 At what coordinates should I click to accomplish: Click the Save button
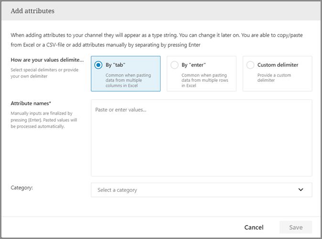[295, 227]
